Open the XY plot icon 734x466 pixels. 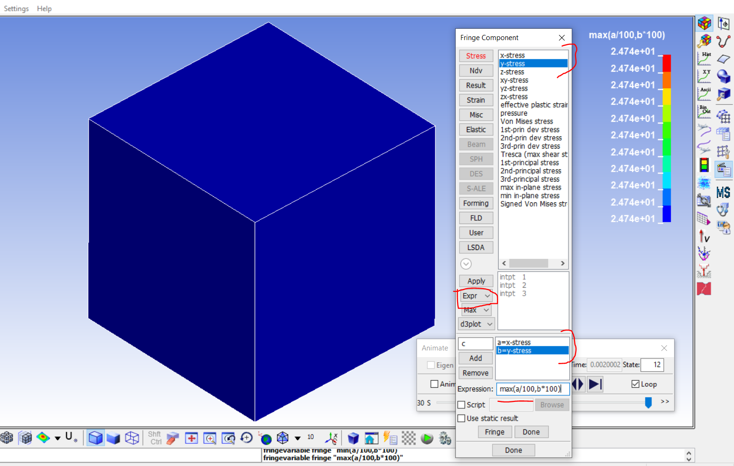coord(704,75)
